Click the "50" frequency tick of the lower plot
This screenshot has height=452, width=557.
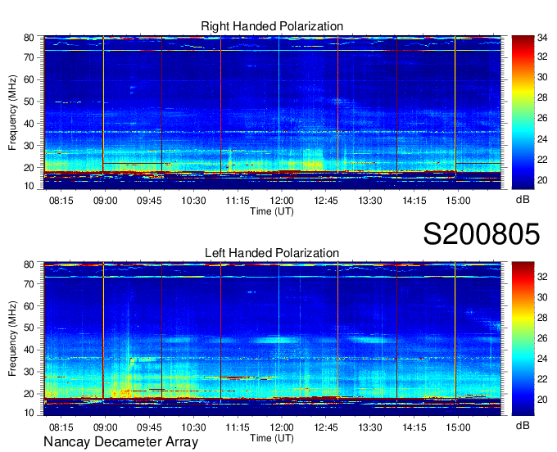pos(29,328)
